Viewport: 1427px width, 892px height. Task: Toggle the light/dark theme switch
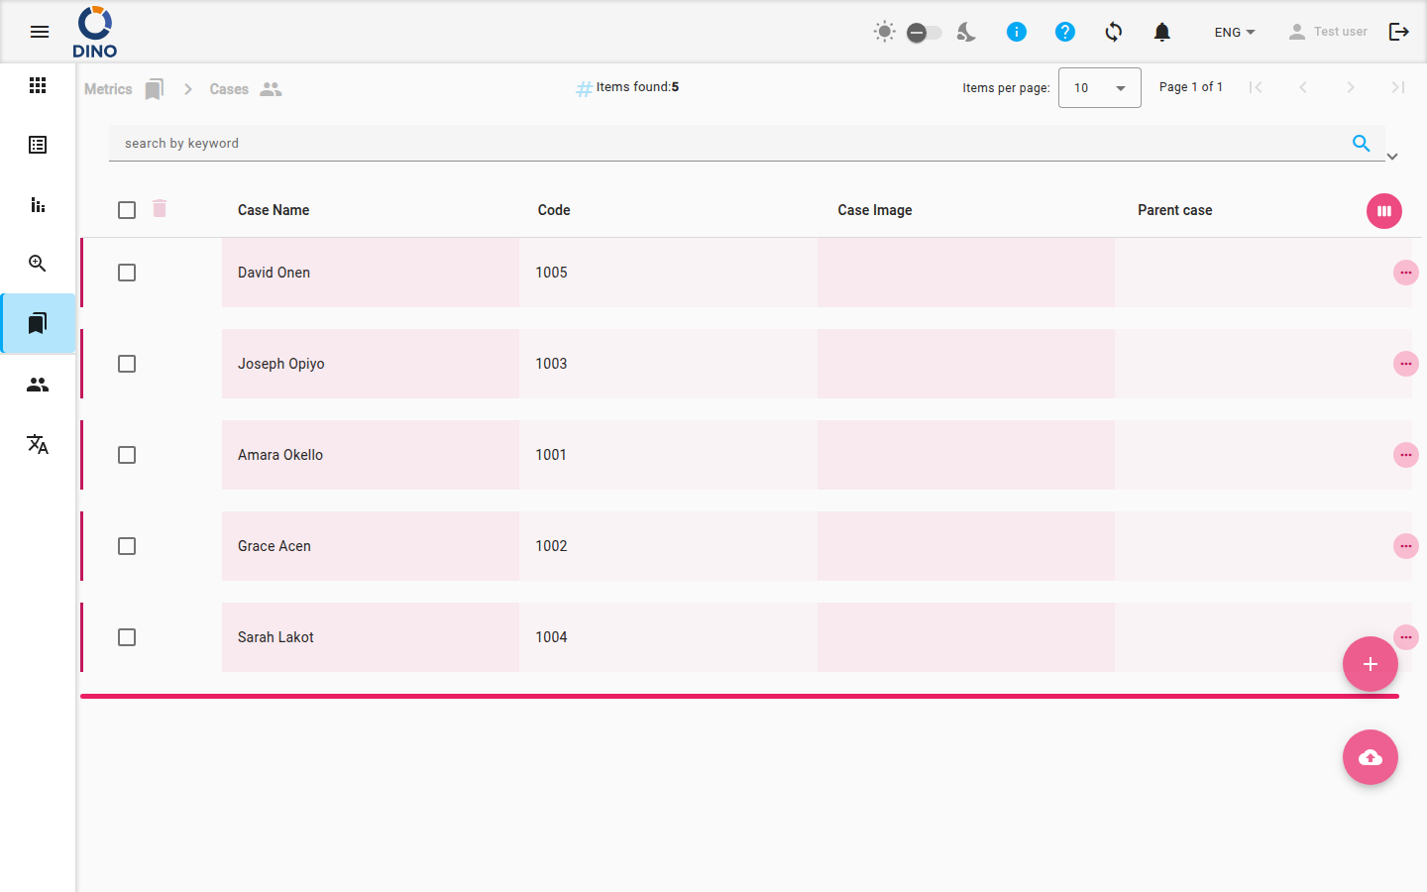[924, 33]
